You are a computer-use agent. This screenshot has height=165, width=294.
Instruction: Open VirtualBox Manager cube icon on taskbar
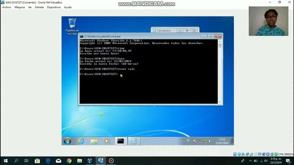pyautogui.click(x=90, y=161)
